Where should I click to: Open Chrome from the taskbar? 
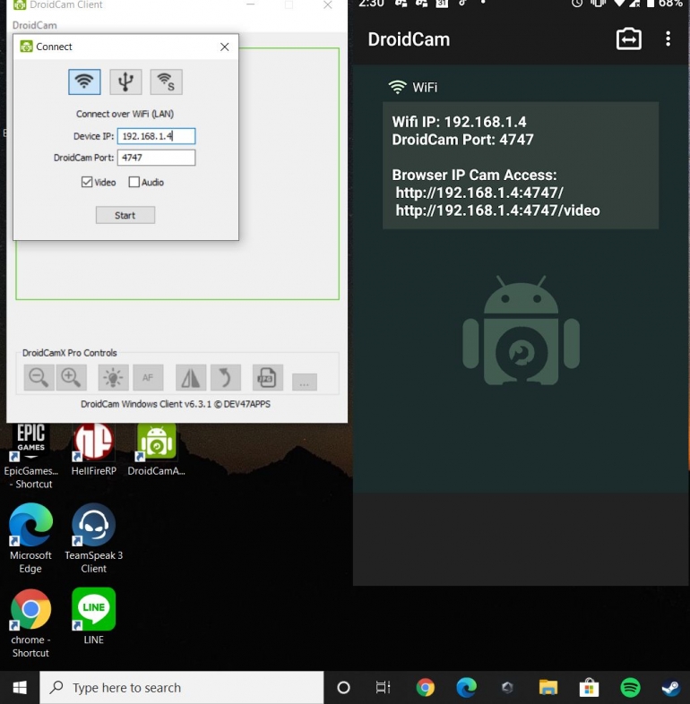coord(425,687)
